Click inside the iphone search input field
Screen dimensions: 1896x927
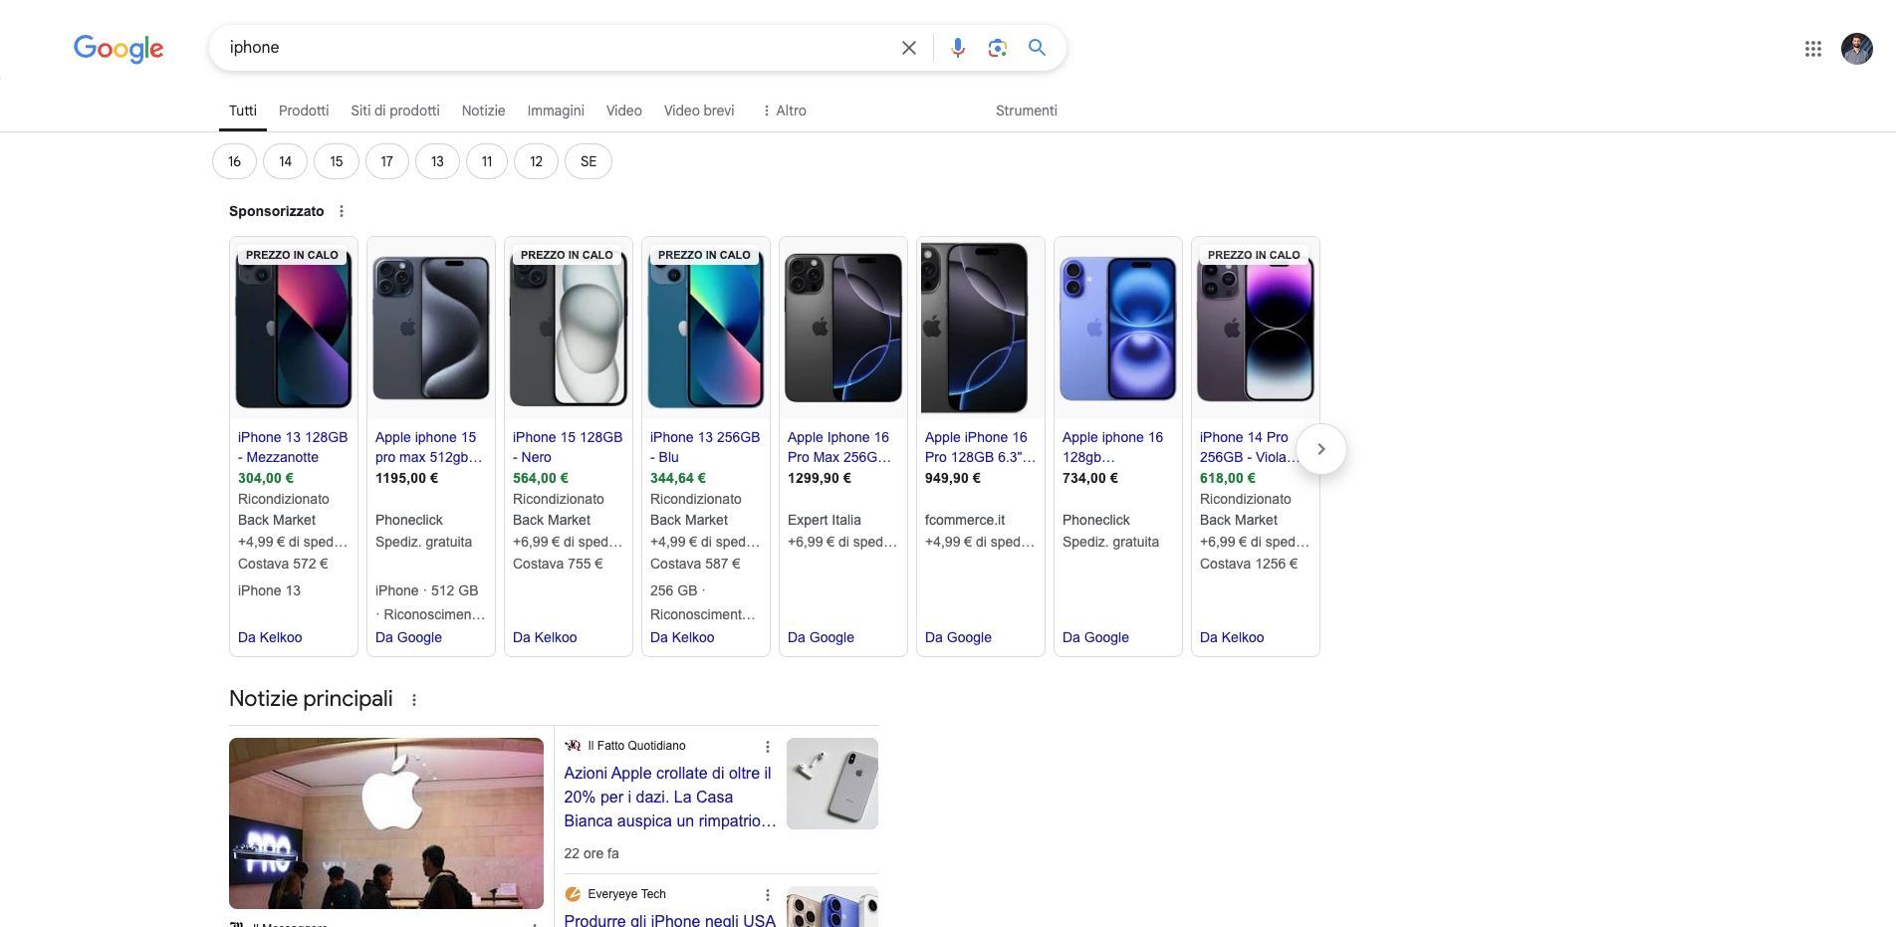click(x=558, y=48)
